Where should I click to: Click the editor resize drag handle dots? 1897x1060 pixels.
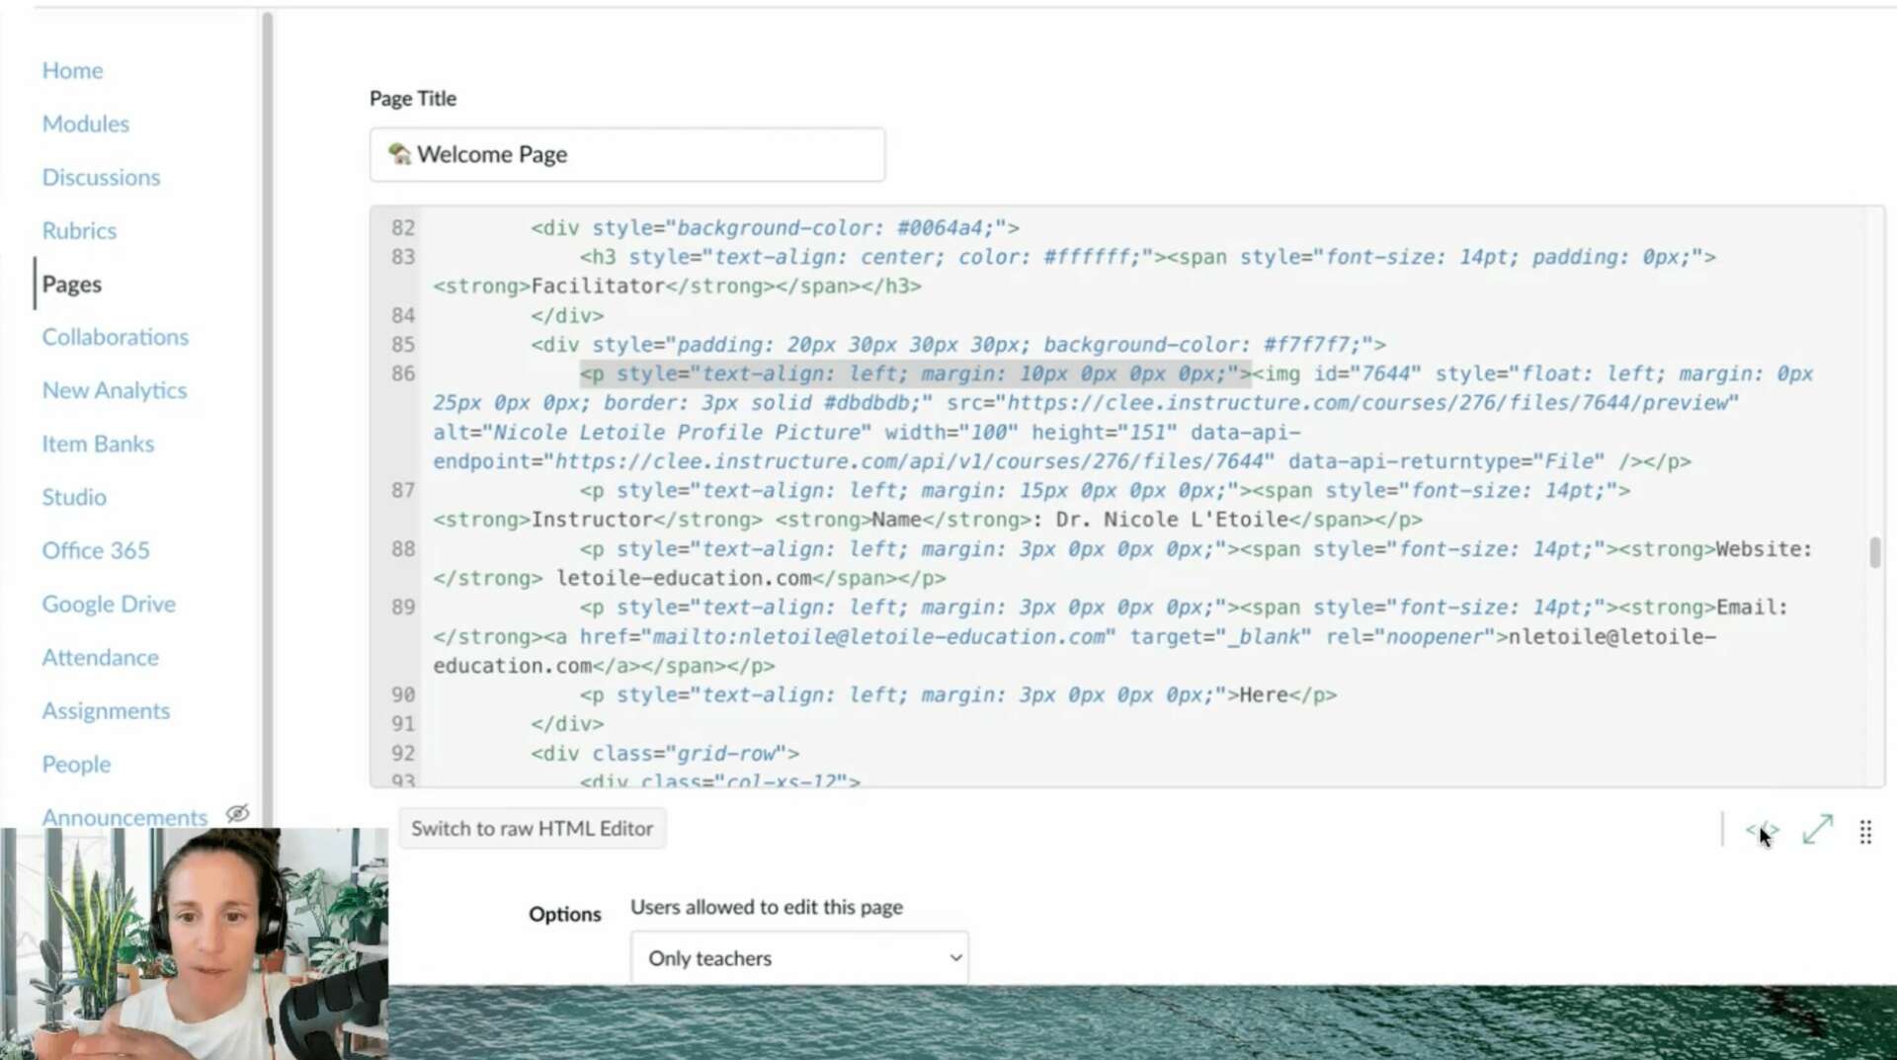click(x=1865, y=832)
